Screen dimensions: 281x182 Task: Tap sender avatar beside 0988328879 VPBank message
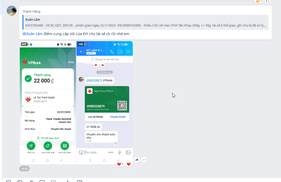click(x=81, y=80)
